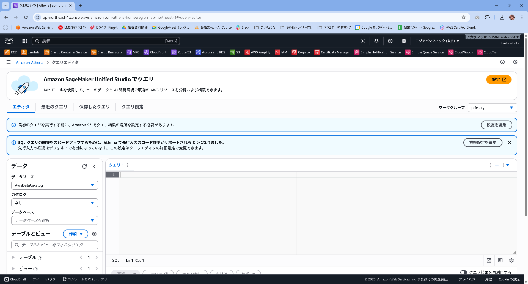
Task: Follow the Amazon Athena breadcrumb link
Action: (29, 62)
